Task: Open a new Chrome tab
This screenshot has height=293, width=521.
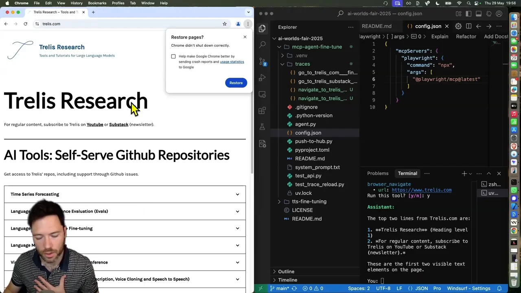Action: (x=93, y=12)
